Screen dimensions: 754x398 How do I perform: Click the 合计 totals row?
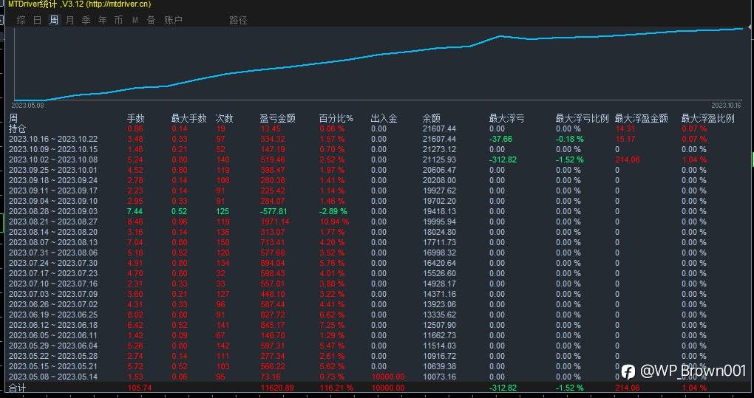(x=375, y=388)
